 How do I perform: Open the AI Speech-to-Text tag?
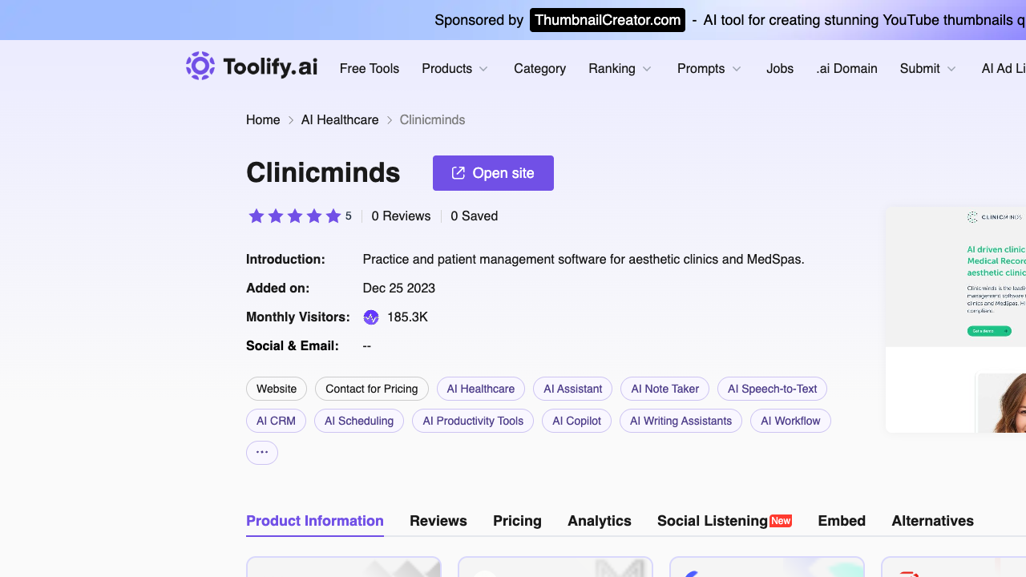772,389
